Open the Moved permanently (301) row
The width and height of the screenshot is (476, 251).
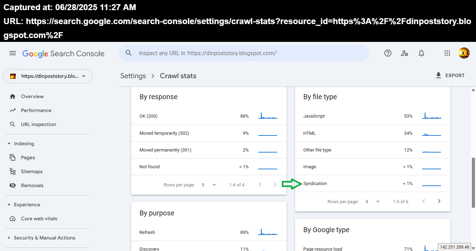tap(209, 150)
